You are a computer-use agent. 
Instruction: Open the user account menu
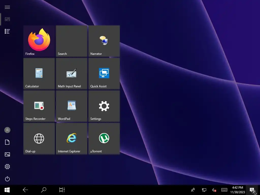7,130
